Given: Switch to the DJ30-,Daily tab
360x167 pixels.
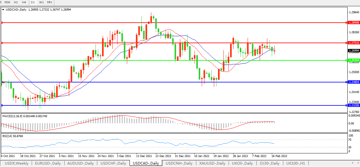Looking at the screenshot, I should click(270, 163).
